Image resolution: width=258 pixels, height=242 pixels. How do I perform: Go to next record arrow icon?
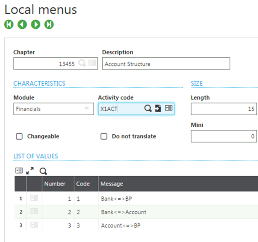(36, 25)
